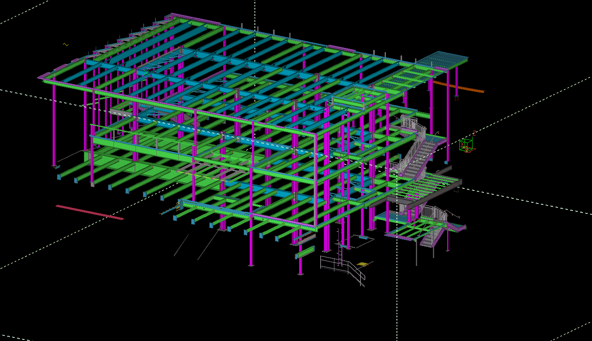Viewport: 592px width, 341px height.
Task: Select the orange beam at upper right
Action: [458, 87]
